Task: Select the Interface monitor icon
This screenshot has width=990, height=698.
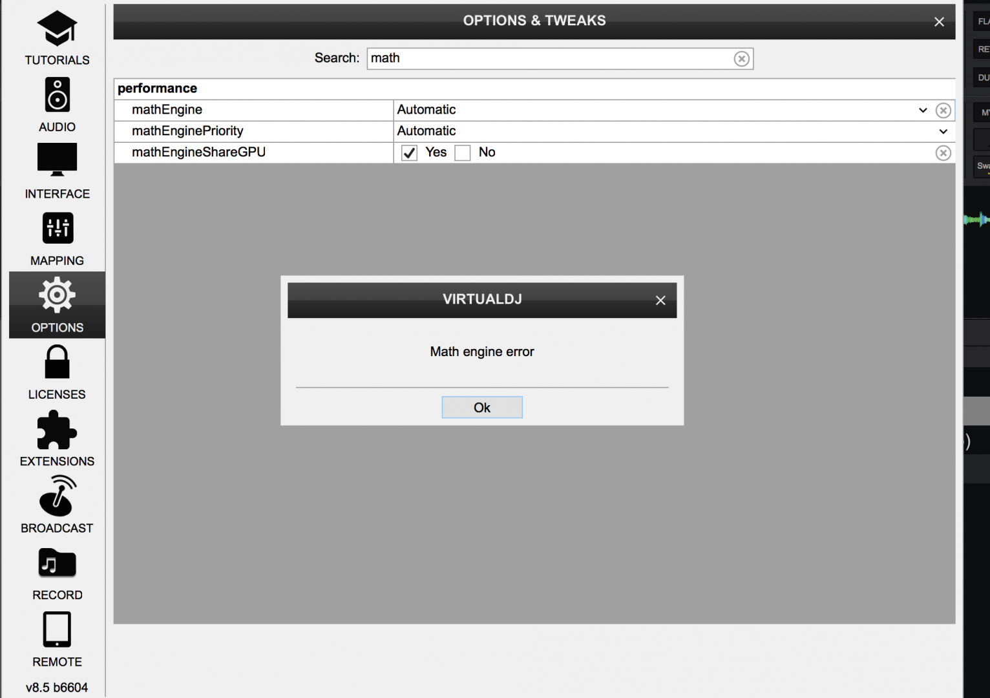Action: point(57,160)
